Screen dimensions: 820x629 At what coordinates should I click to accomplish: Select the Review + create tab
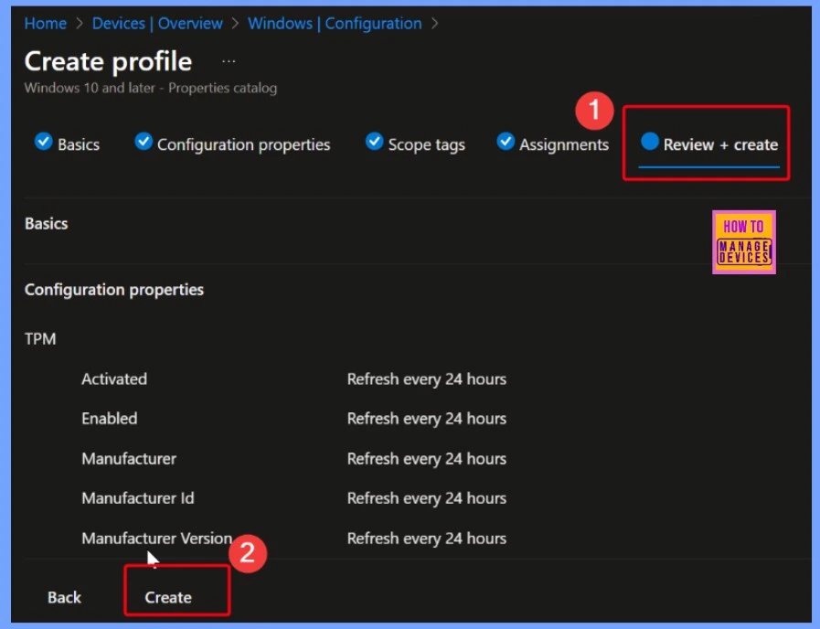[709, 144]
